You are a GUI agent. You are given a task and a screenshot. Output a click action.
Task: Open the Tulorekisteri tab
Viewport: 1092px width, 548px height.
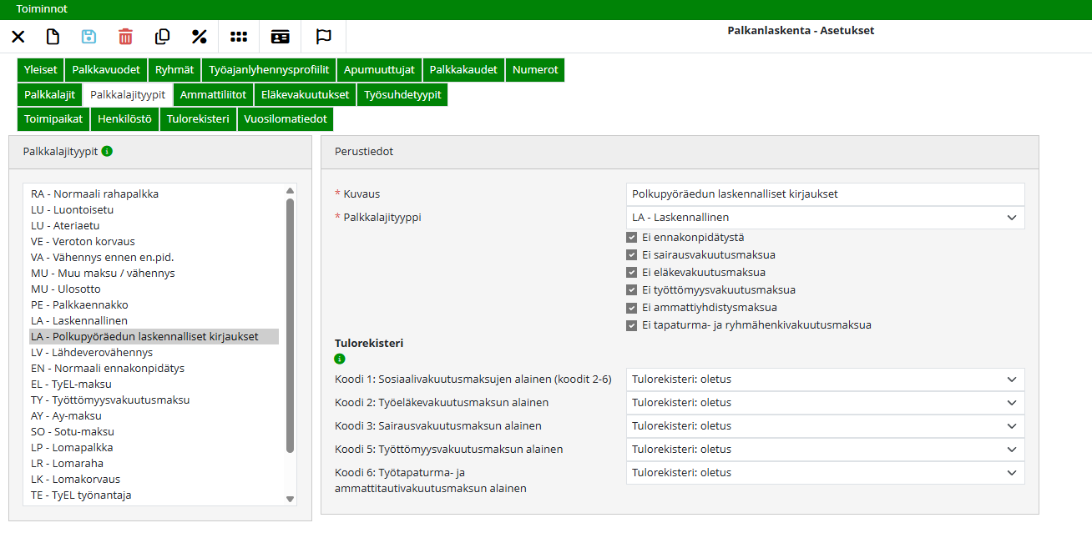198,119
